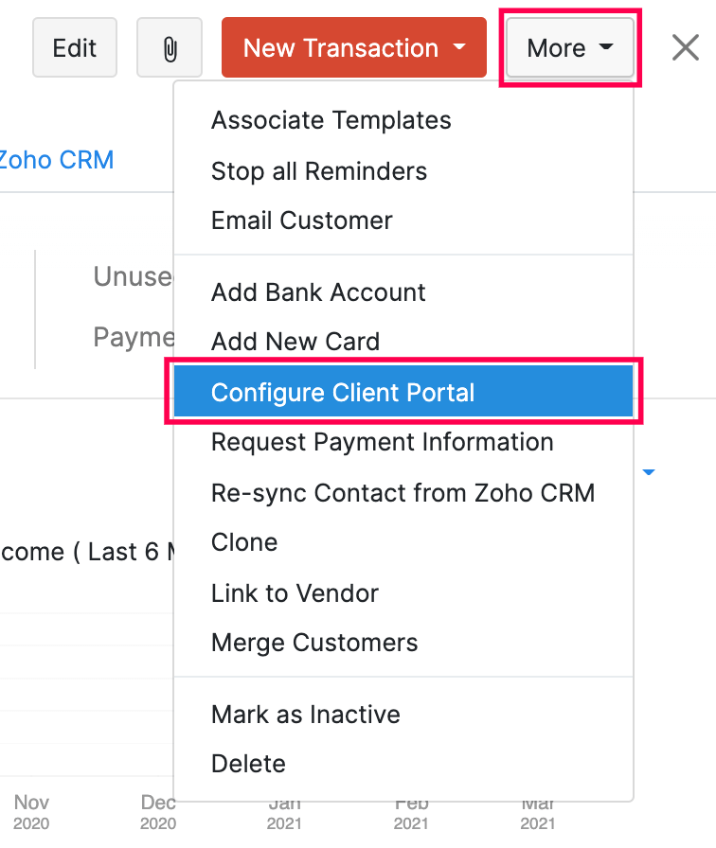Close the customer details panel
This screenshot has height=848, width=716.
[685, 47]
